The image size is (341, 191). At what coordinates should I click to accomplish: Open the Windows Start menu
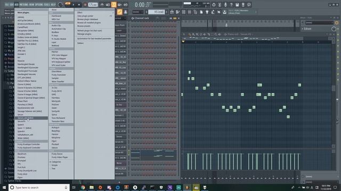[x=4, y=187]
